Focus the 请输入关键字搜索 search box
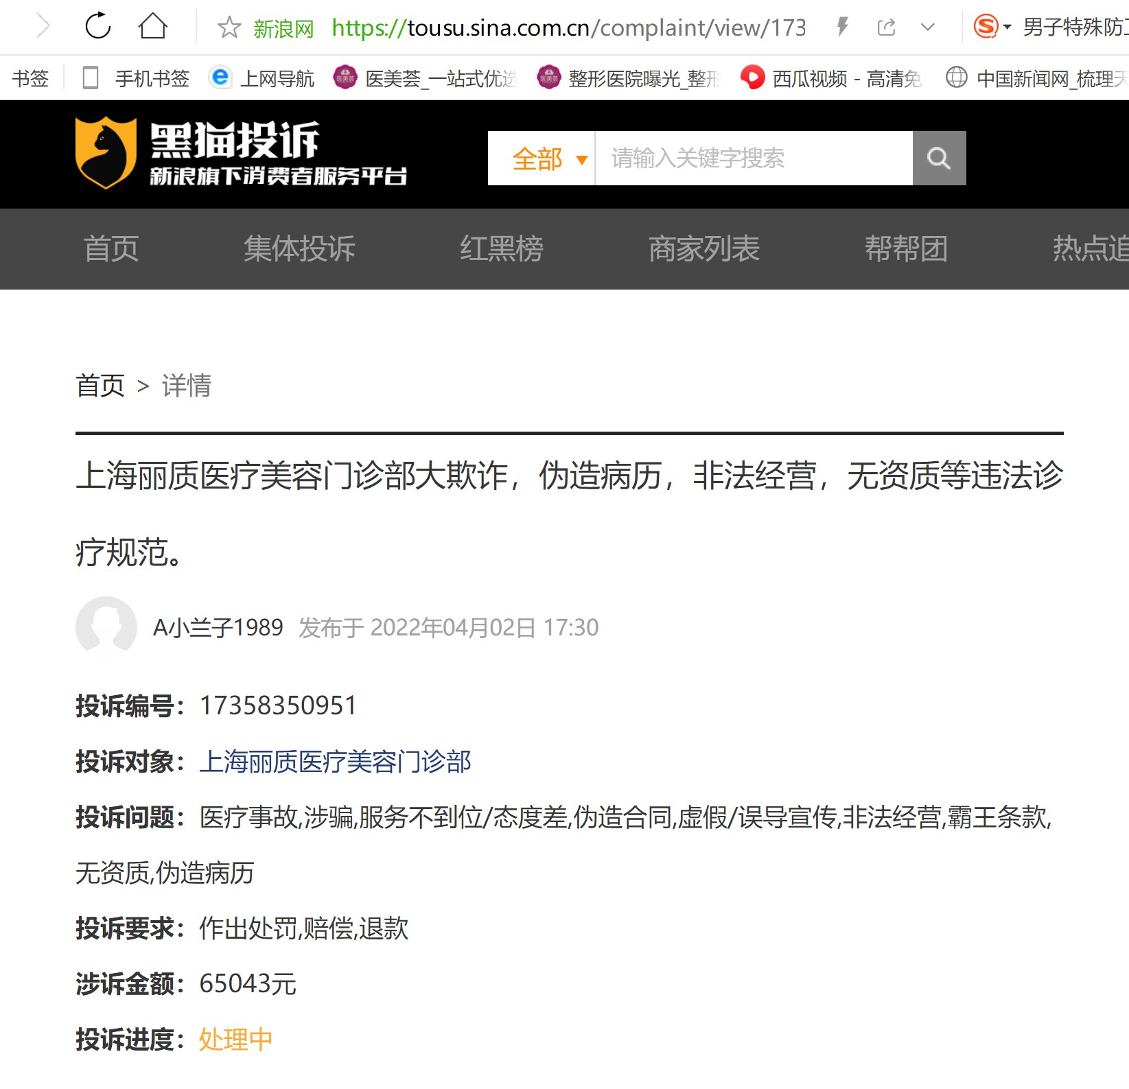 pyautogui.click(x=754, y=159)
